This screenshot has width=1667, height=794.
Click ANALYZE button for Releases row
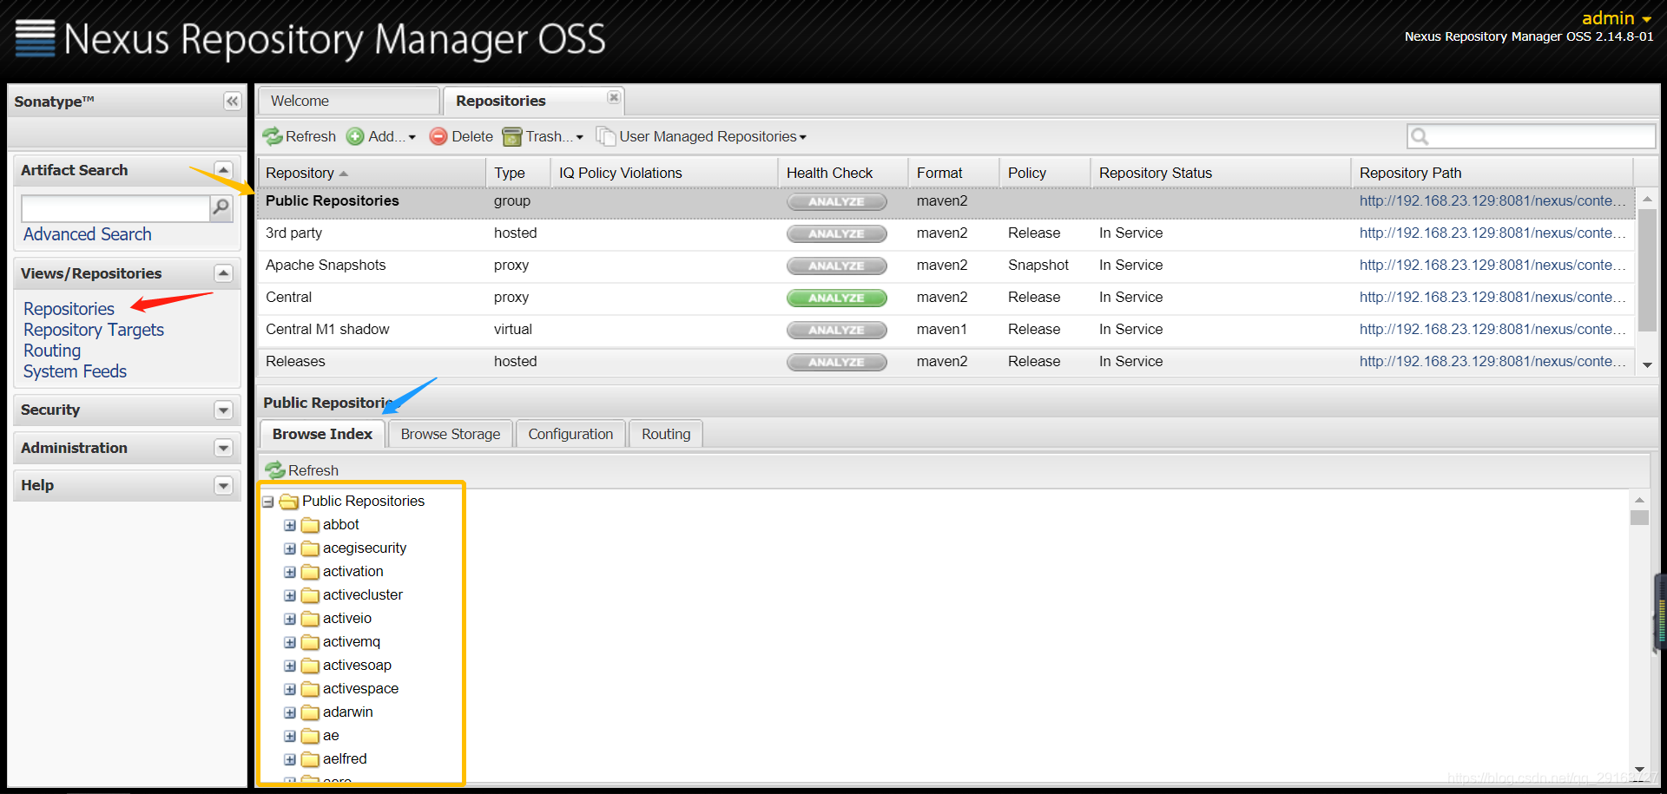point(836,362)
